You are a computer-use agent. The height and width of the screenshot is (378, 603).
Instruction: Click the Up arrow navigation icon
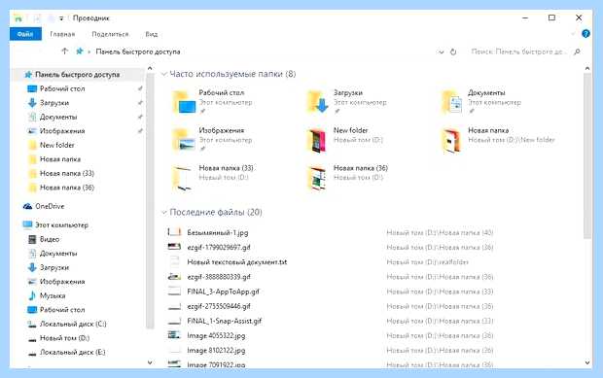pos(64,52)
